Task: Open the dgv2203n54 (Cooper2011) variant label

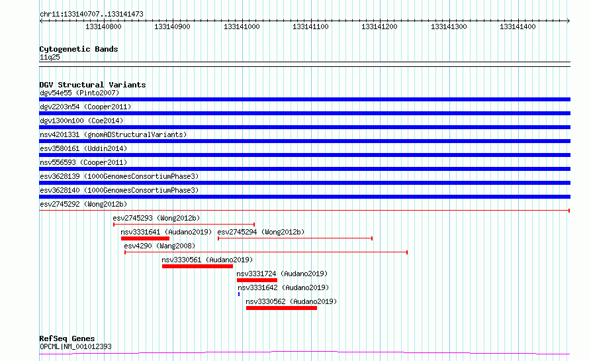Action: point(85,107)
